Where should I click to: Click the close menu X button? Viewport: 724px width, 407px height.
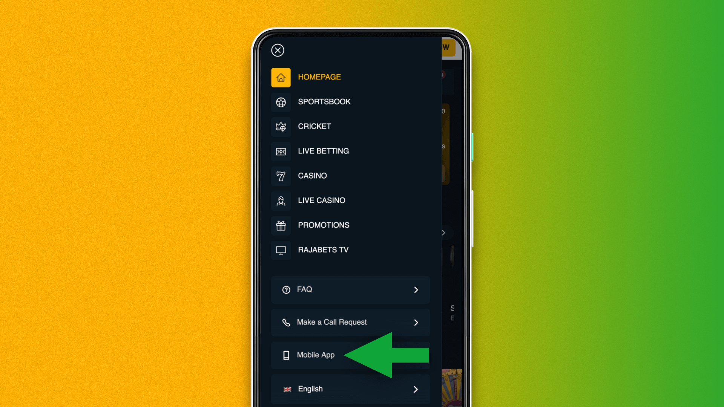[x=278, y=50]
